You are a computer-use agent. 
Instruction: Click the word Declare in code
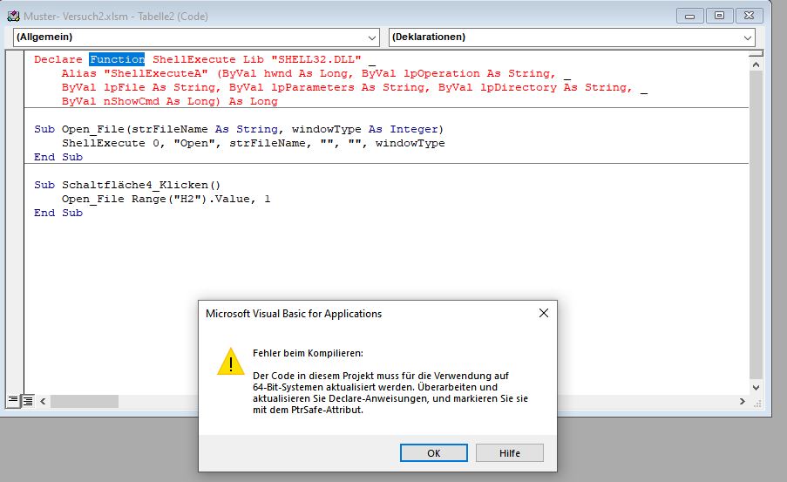coord(58,59)
